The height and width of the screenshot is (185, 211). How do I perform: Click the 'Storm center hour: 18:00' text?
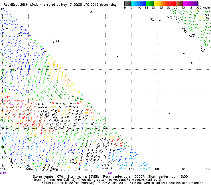tap(168, 176)
